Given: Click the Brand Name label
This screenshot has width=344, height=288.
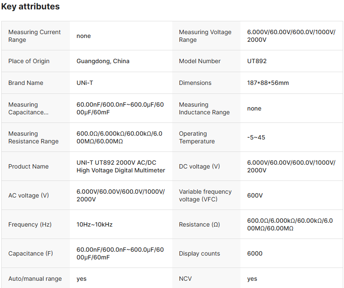Looking at the screenshot, I should 26,83.
